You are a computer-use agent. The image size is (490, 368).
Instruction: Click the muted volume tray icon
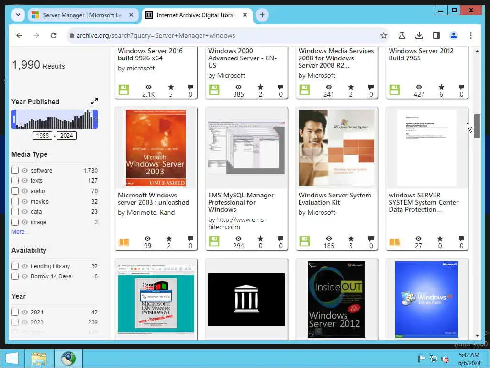tap(445, 359)
